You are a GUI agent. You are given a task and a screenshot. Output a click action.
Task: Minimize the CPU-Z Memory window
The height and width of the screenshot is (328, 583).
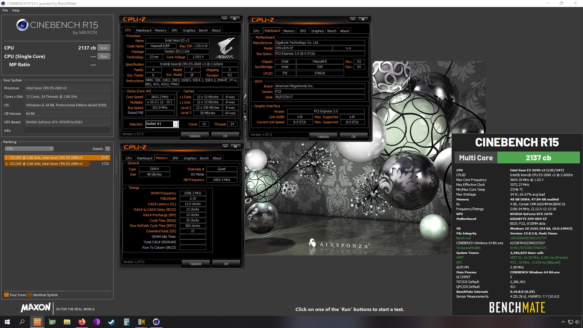(x=225, y=146)
